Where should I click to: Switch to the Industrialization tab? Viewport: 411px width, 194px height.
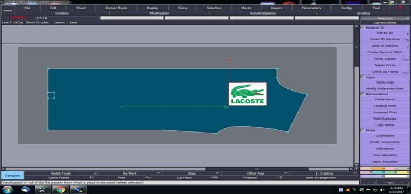pyautogui.click(x=263, y=13)
